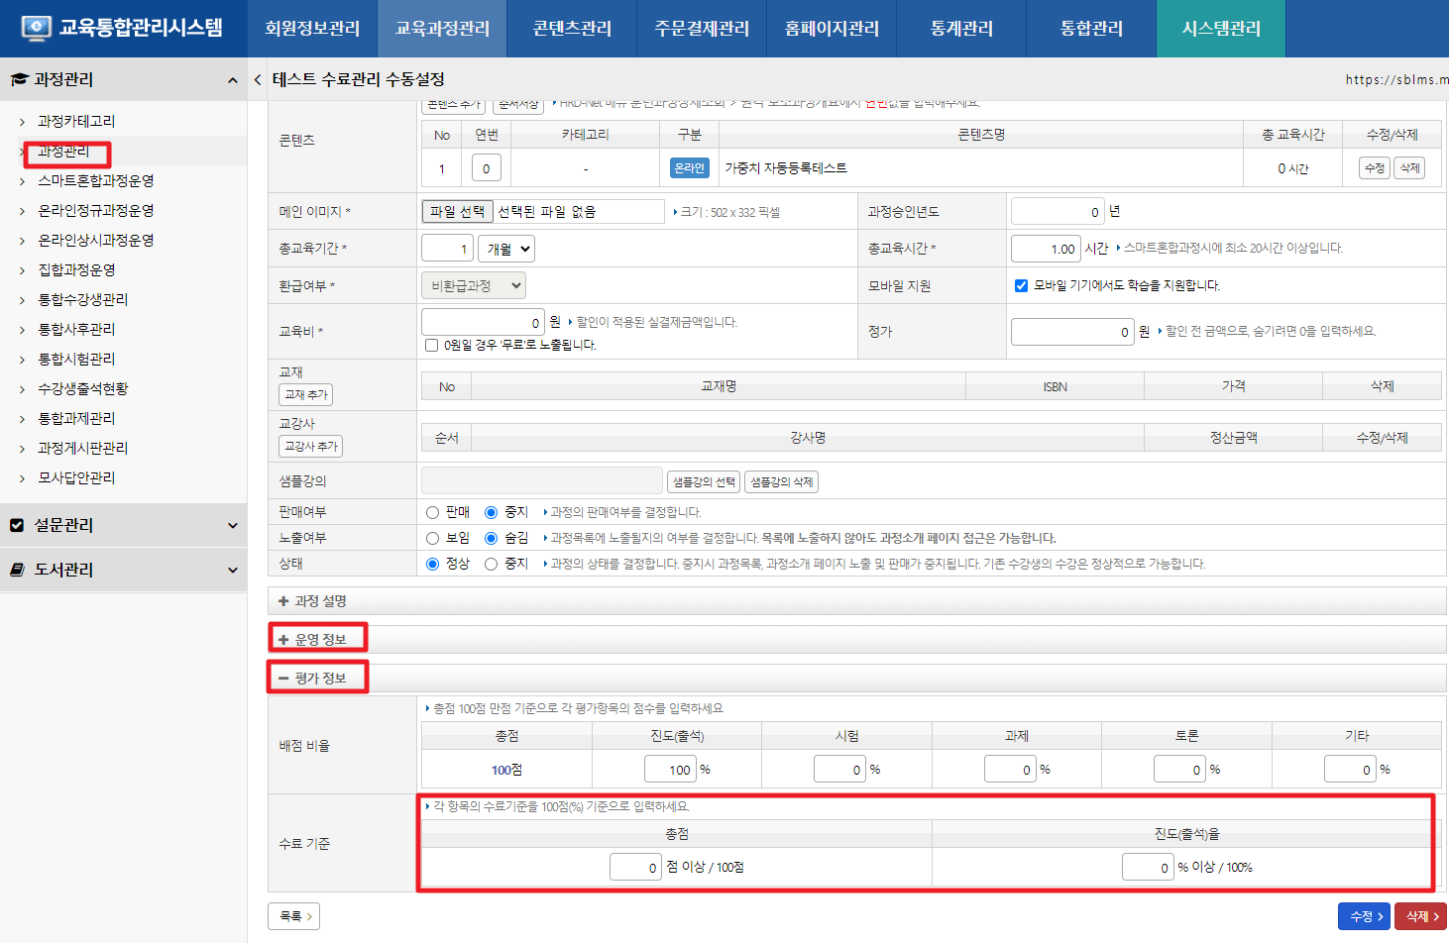Click the blue 수정 save button

(1364, 916)
